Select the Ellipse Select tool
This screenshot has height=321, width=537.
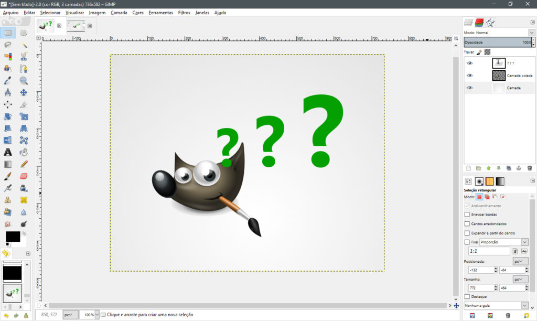24,33
